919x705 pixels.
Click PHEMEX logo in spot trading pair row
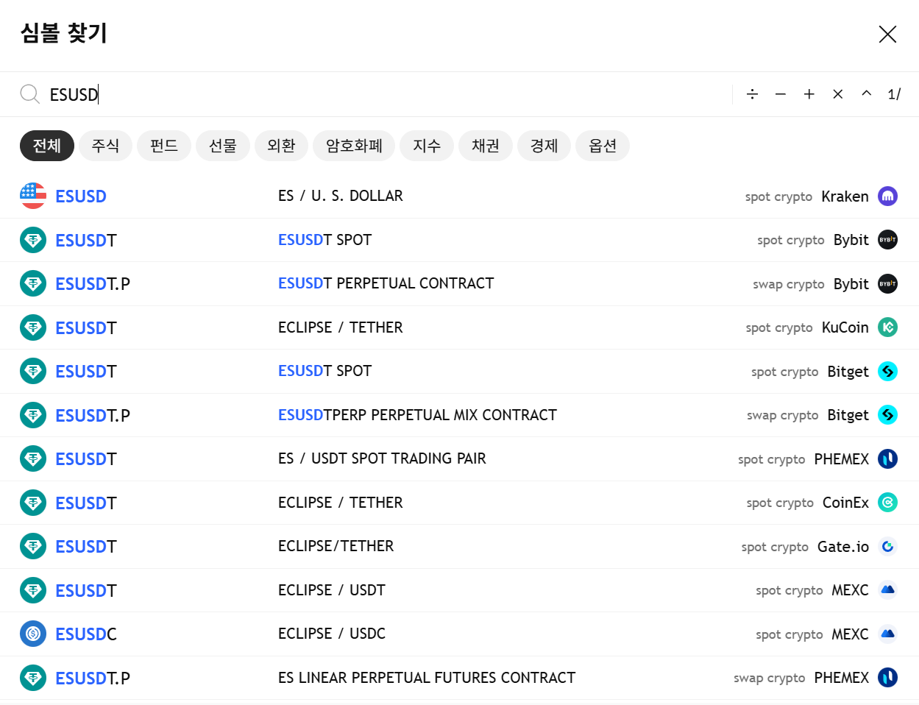point(888,459)
